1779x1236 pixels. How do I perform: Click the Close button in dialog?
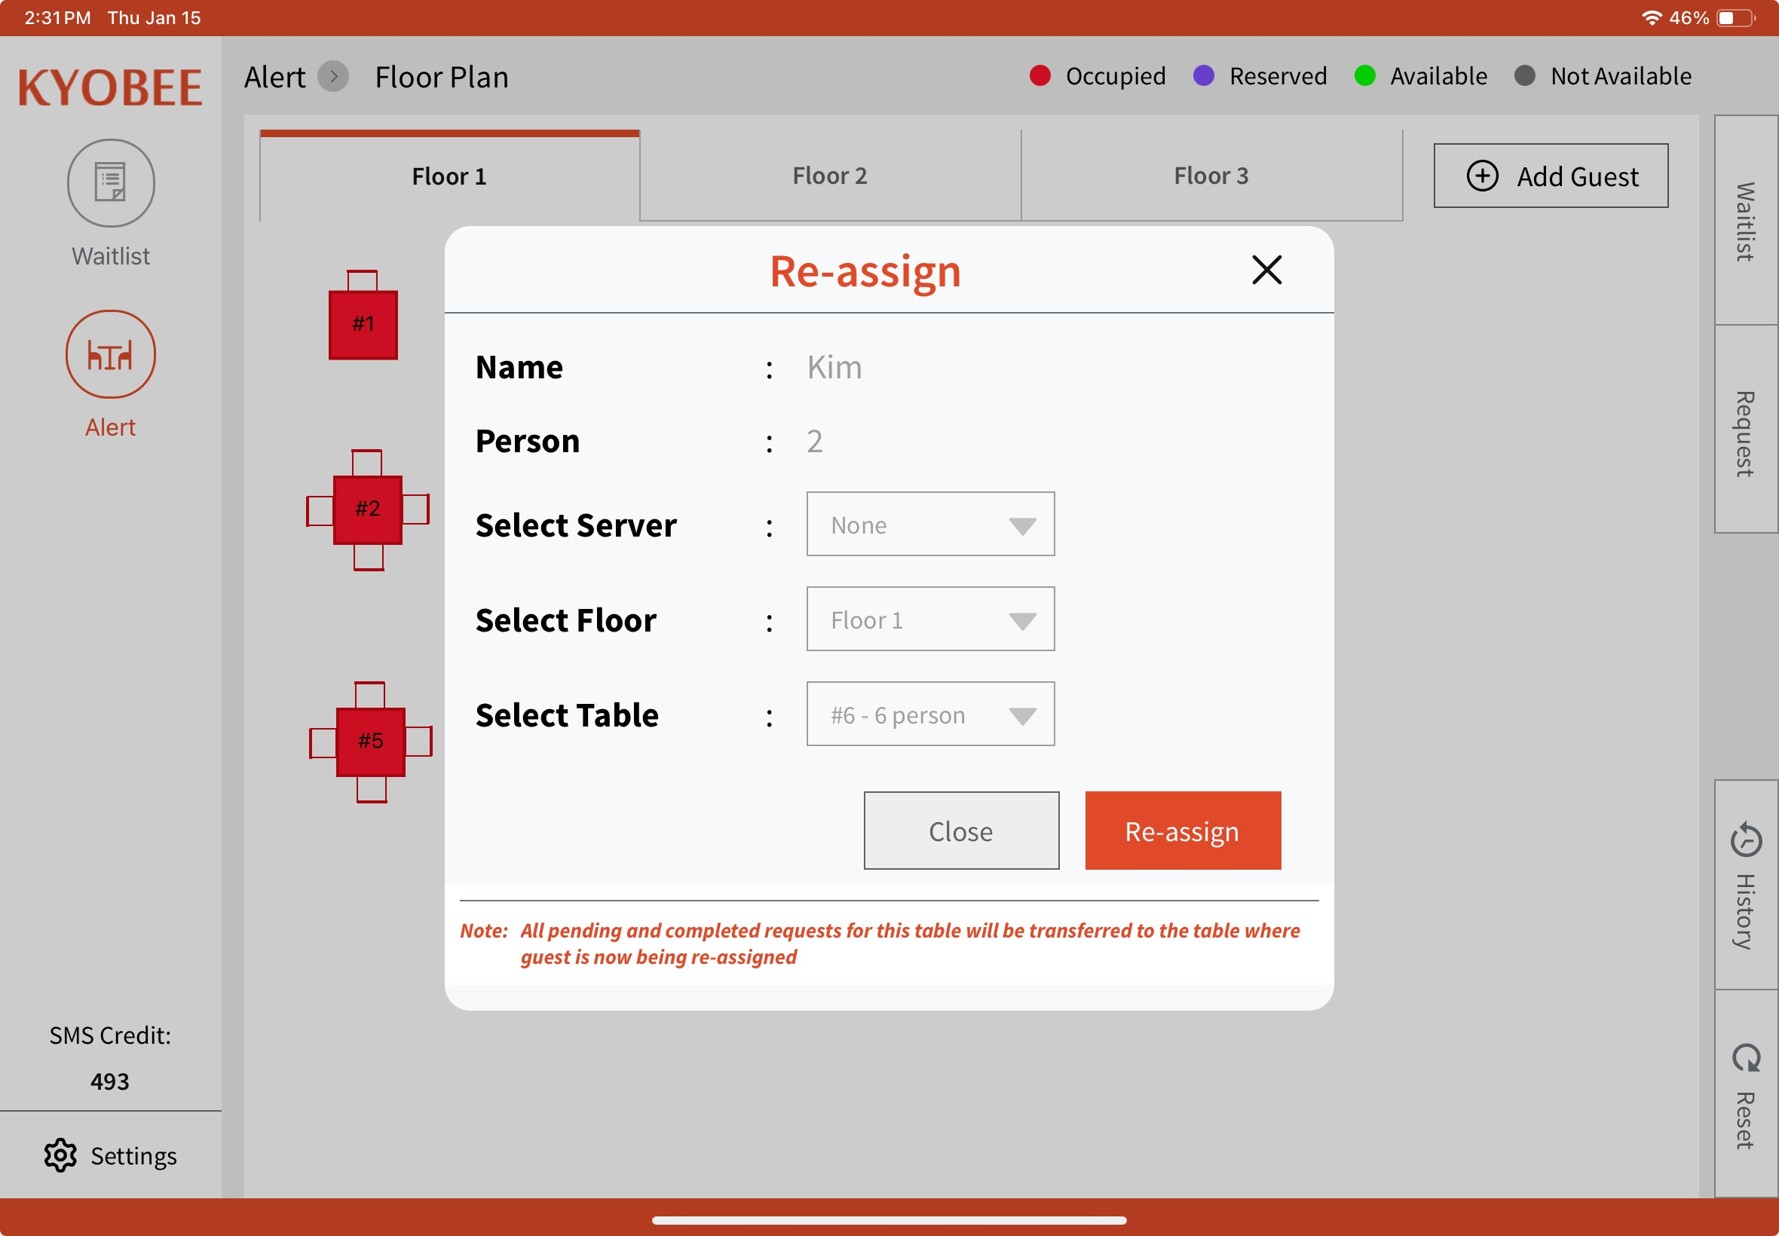960,831
